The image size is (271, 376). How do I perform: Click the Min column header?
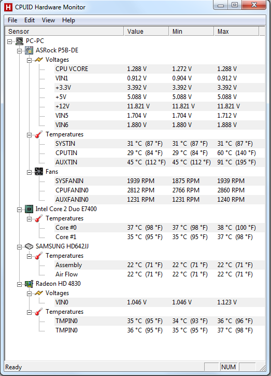[191, 32]
